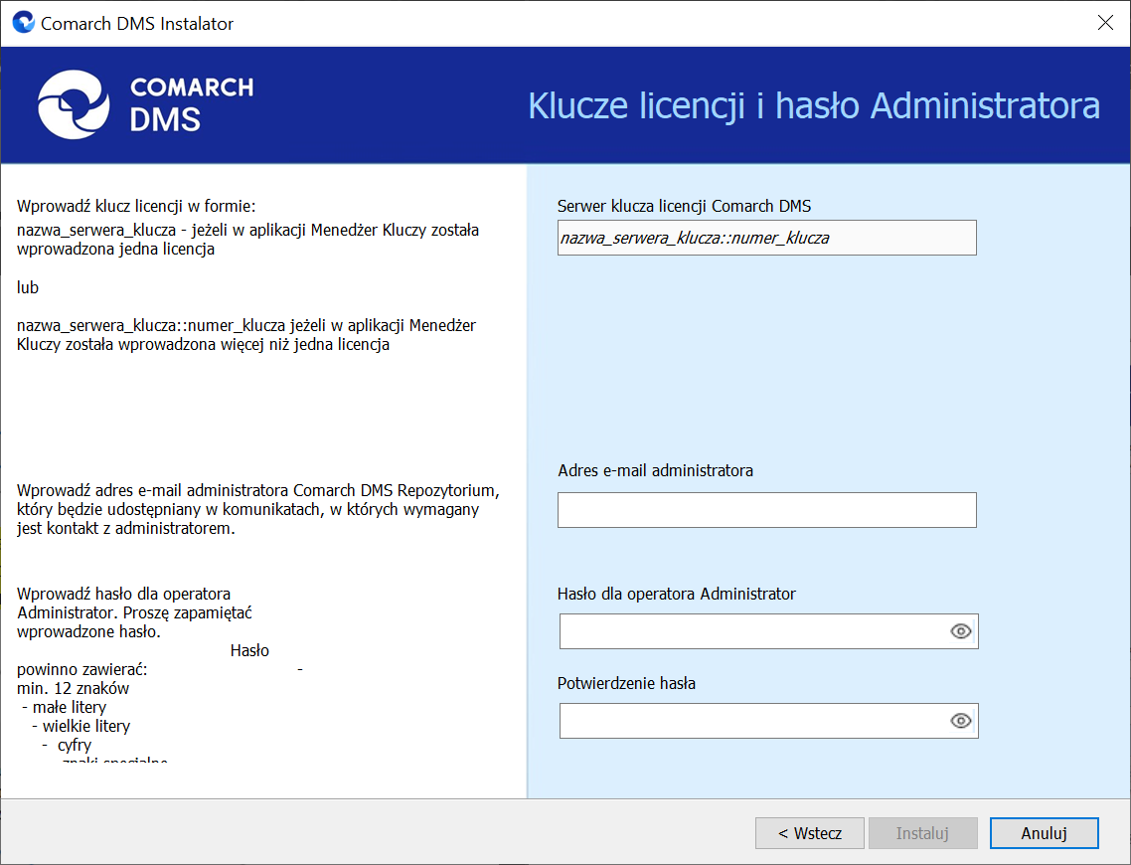Click the Wprowadź klucz licencji instruction text
Viewport: 1131px width, 865px height.
click(136, 207)
